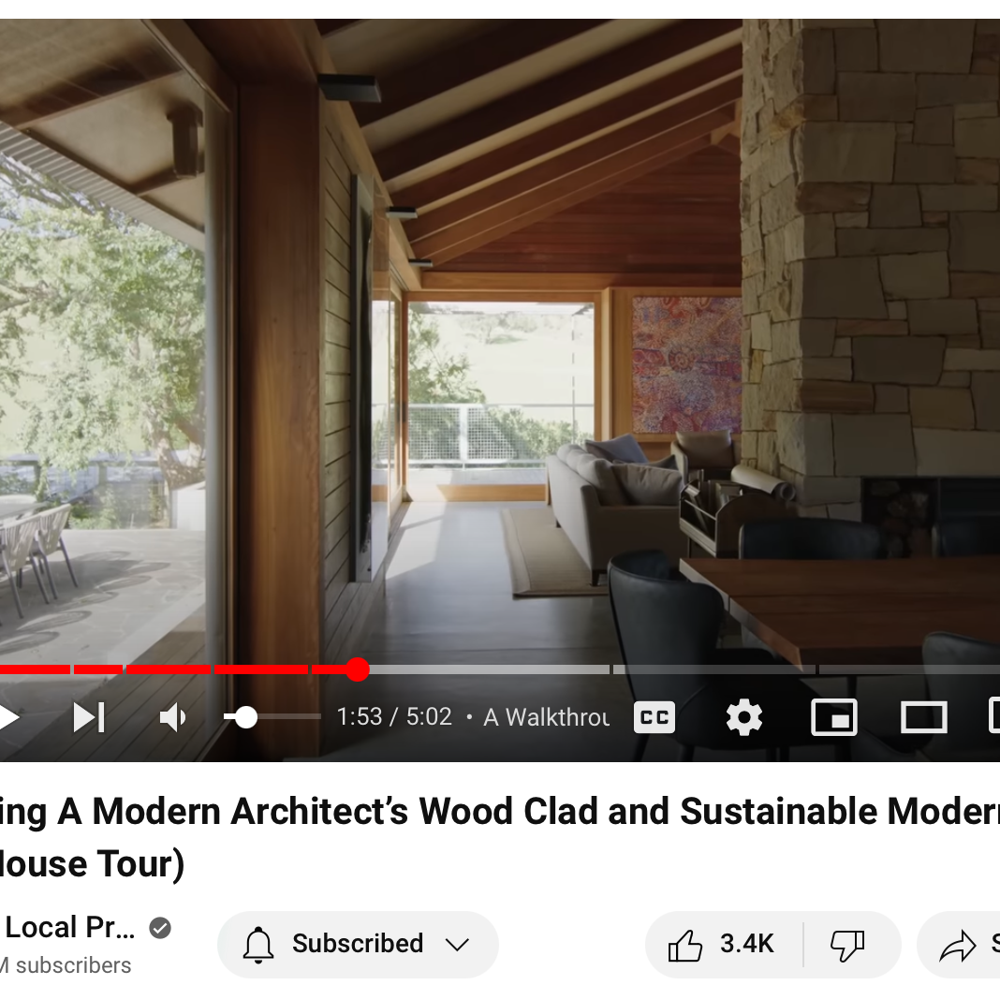This screenshot has width=1000, height=1000.
Task: Enable miniplayer mode
Action: (833, 717)
